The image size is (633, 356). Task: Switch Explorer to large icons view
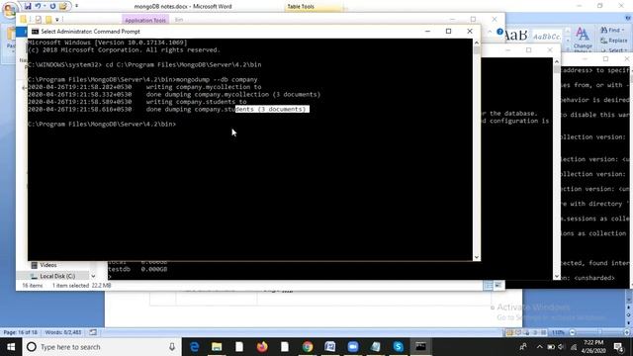(x=498, y=286)
